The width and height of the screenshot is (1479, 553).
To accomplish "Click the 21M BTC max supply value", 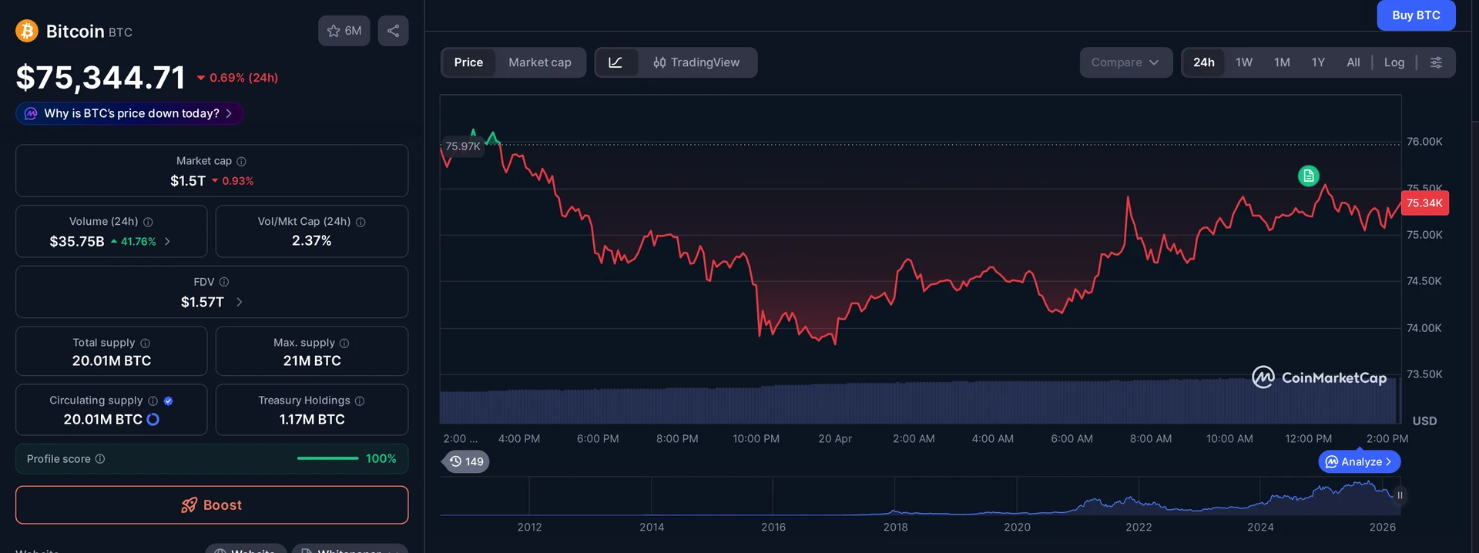I will pos(312,360).
